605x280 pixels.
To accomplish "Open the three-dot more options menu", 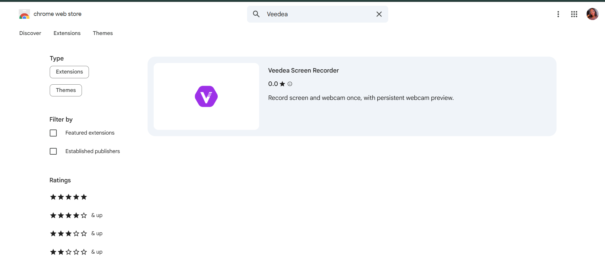I will [x=558, y=14].
